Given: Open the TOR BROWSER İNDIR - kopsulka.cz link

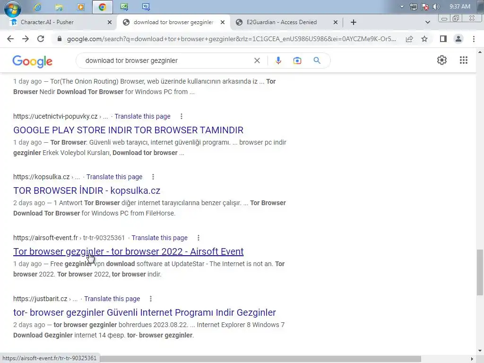Looking at the screenshot, I should point(87,190).
